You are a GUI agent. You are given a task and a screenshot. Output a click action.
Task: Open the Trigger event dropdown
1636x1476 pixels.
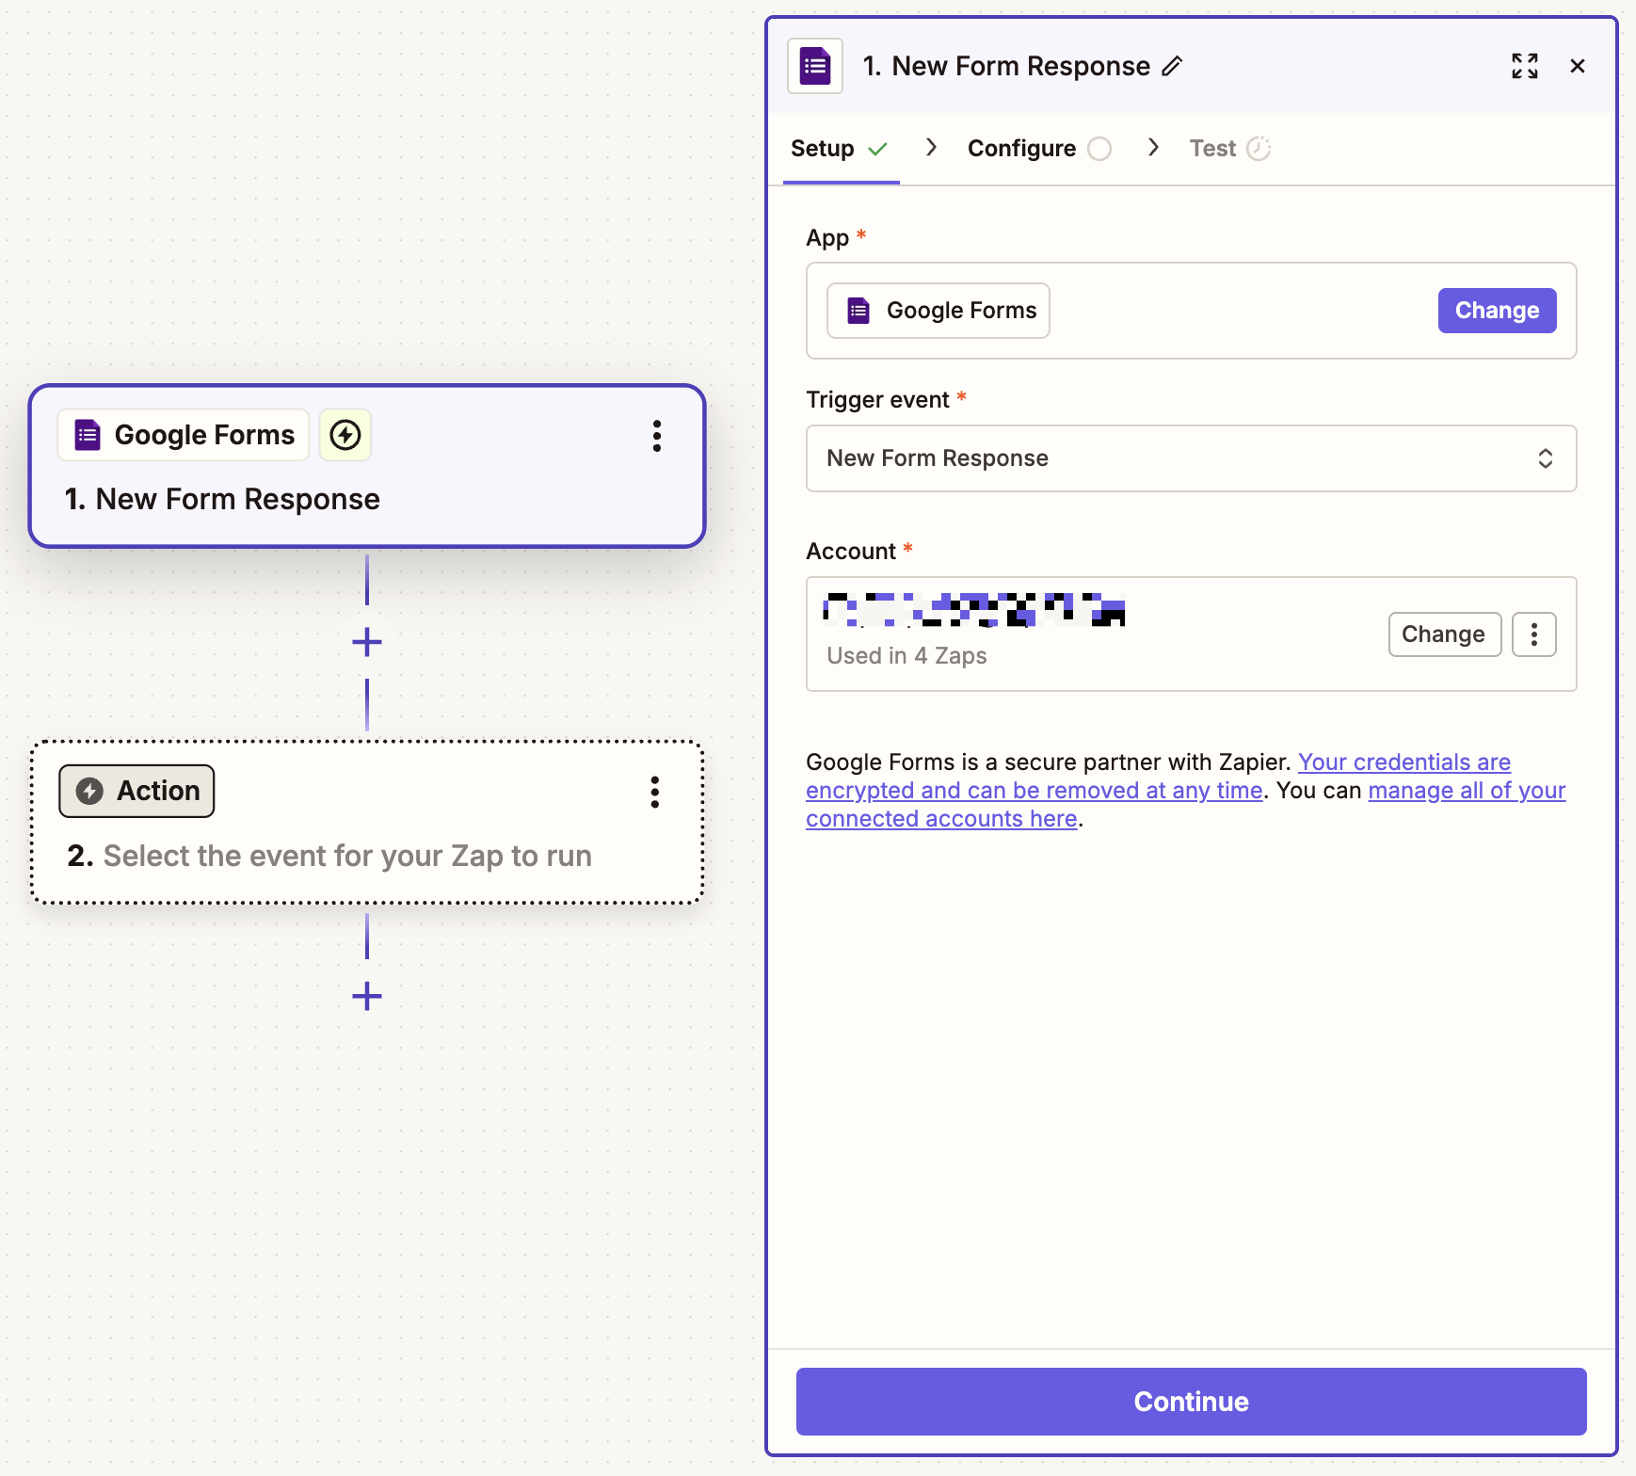tap(1191, 458)
